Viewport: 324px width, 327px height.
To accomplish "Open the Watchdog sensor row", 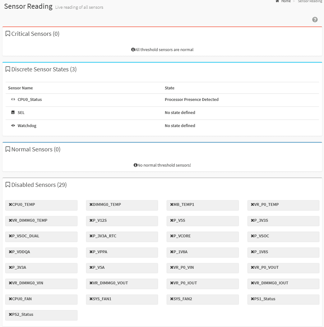I will (x=162, y=126).
